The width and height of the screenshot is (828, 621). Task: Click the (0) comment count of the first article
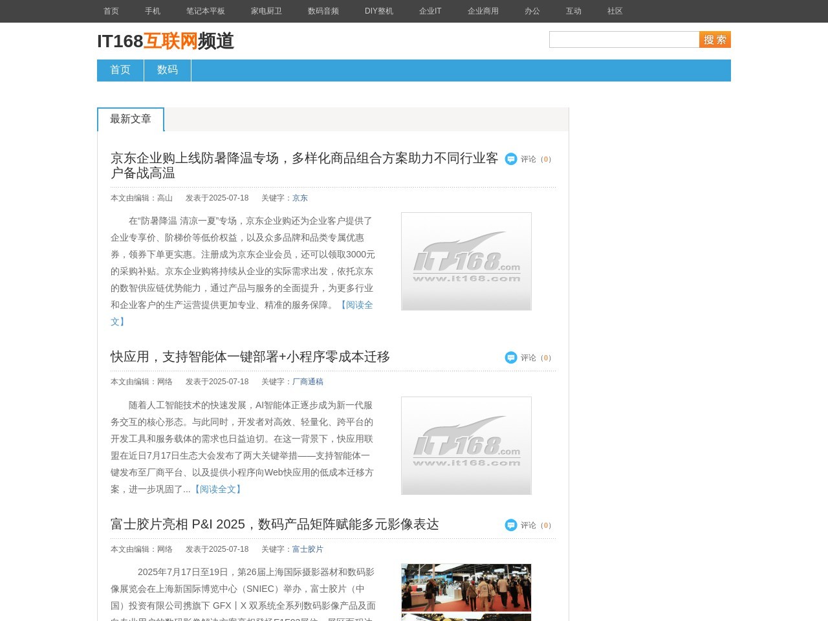(x=546, y=159)
